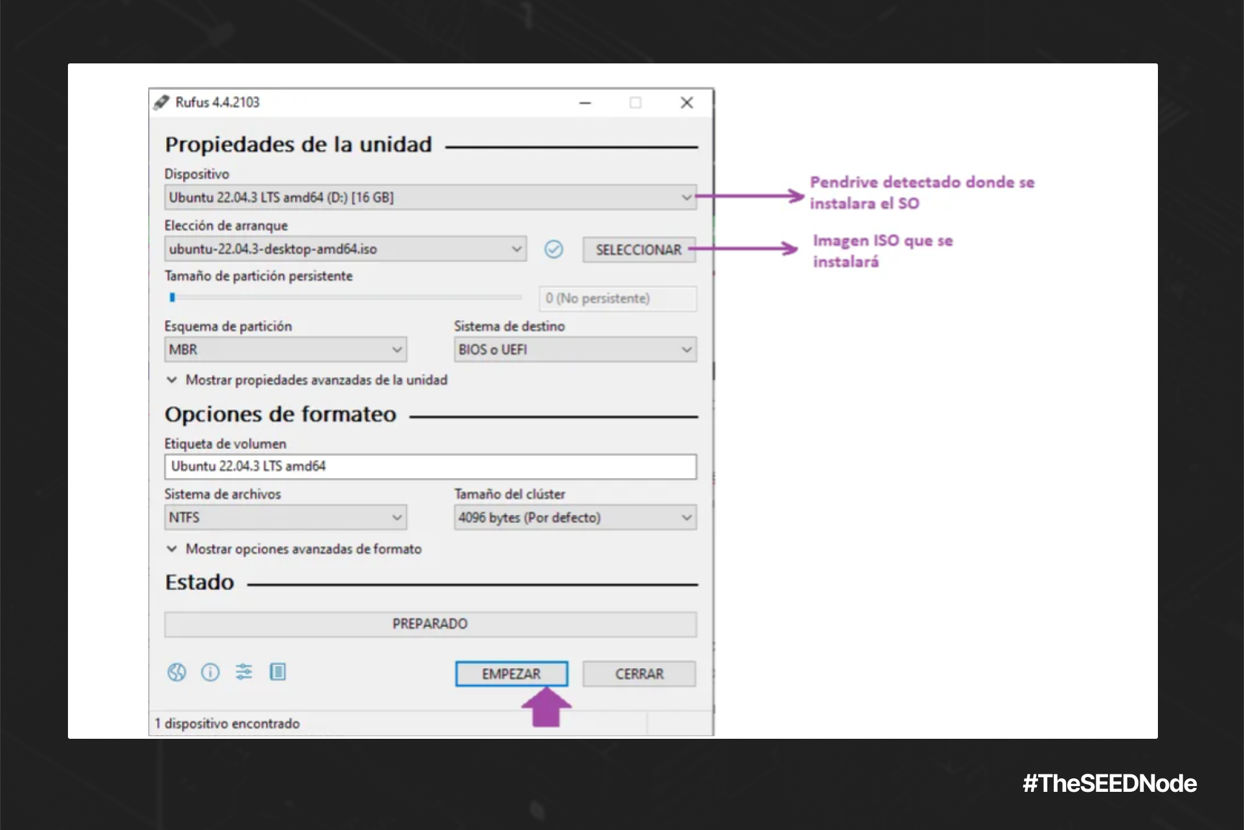This screenshot has width=1244, height=830.
Task: Click the Rufus USB drive title icon
Action: point(161,102)
